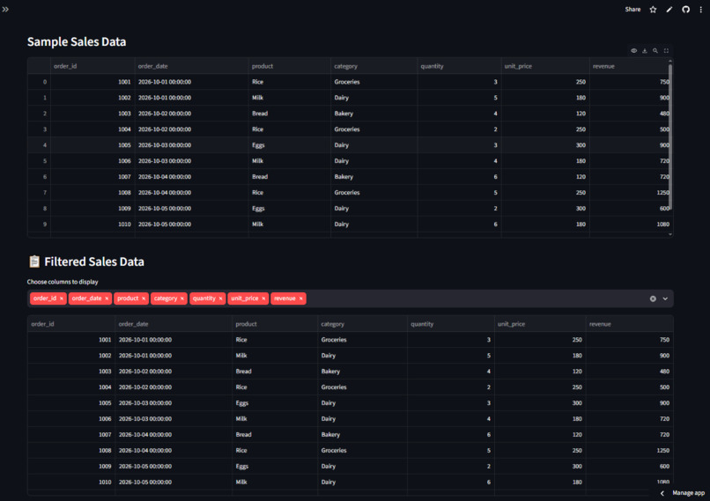Sort filtered table by category header
This screenshot has height=501, width=710.
tap(362, 324)
